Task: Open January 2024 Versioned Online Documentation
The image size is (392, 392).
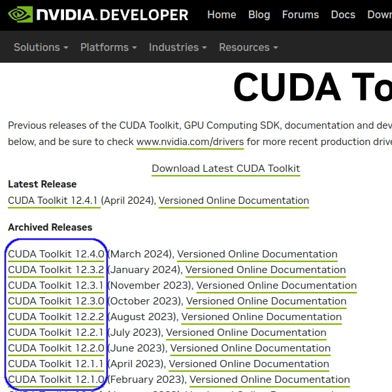Action: click(265, 270)
